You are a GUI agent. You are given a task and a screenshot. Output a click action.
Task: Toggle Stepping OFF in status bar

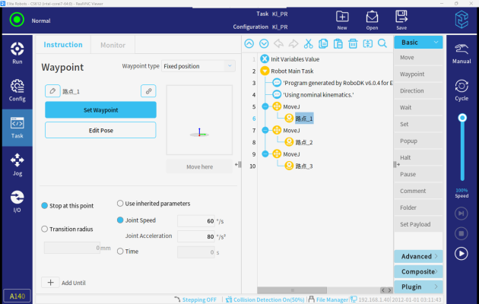(x=195, y=299)
